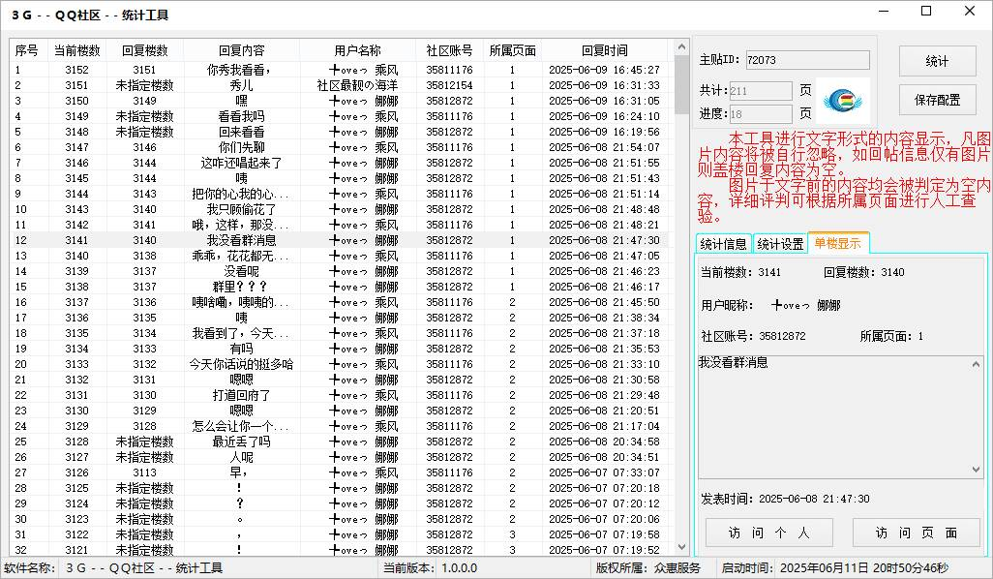Minimize the 统计工具 window
Viewport: 993px width, 579px height.
(884, 11)
